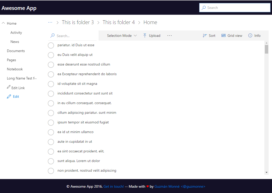Click the Edit label in the sidebar
This screenshot has height=193, width=272.
[16, 96]
